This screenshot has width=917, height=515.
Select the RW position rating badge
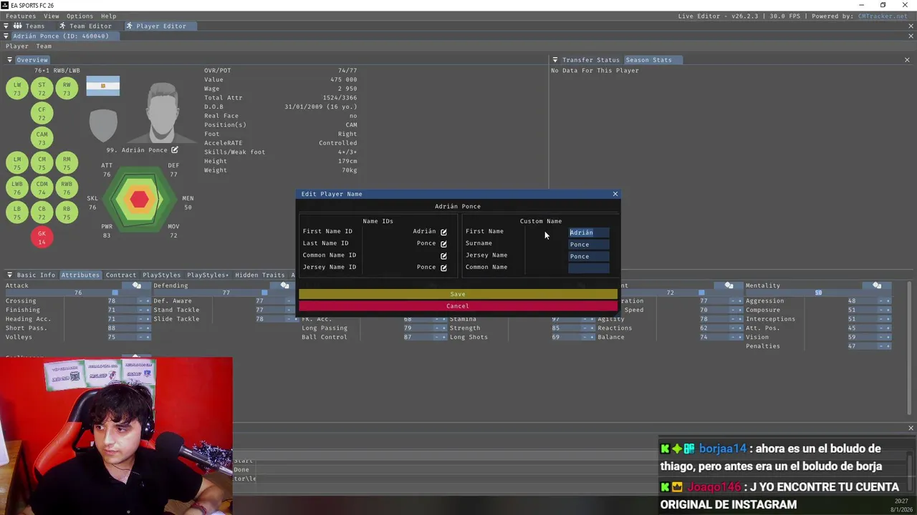67,89
